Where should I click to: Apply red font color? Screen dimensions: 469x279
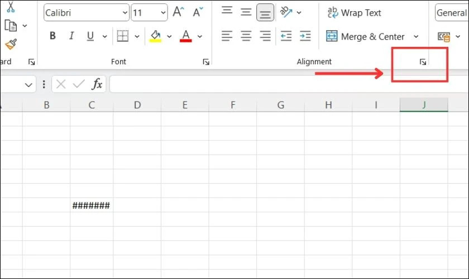(186, 36)
